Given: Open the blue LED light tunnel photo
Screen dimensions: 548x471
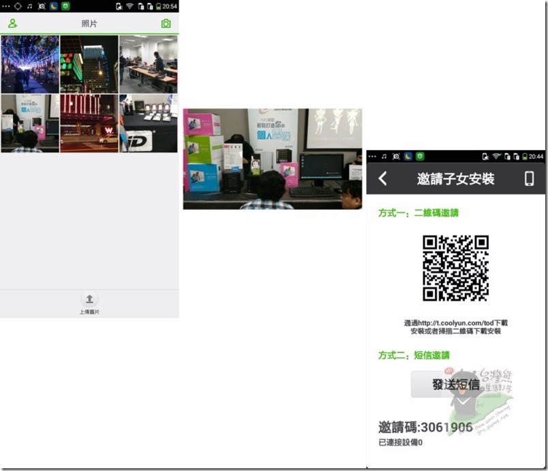Looking at the screenshot, I should click(x=30, y=64).
